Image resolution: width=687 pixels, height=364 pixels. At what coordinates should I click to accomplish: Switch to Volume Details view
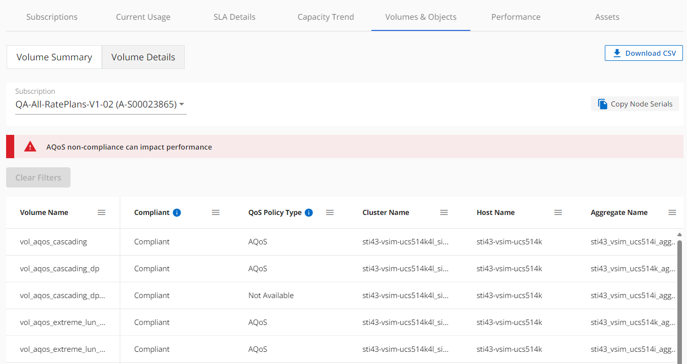(143, 57)
